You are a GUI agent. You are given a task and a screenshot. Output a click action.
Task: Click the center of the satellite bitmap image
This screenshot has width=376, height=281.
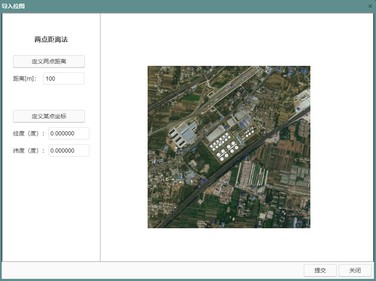tap(229, 147)
